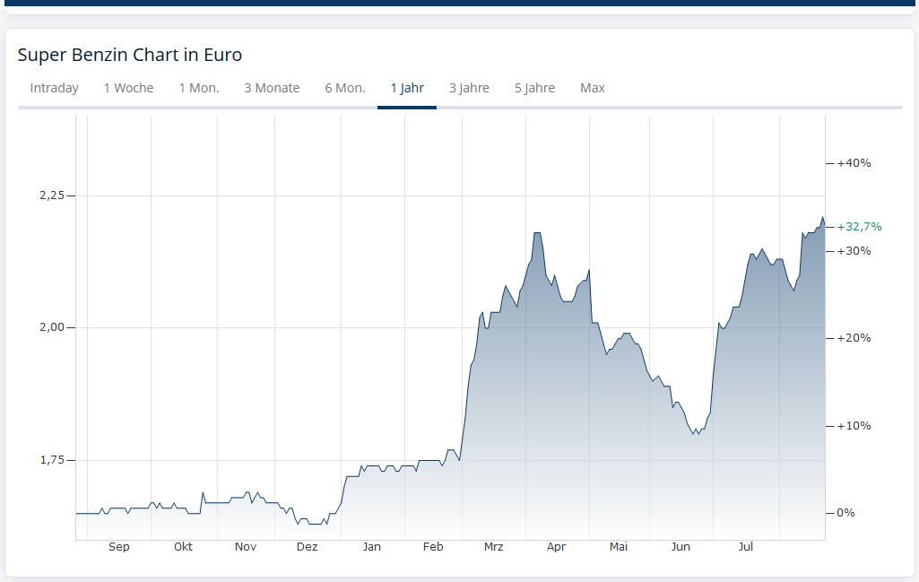Click the 0% axis label
This screenshot has width=919, height=582.
tap(845, 513)
